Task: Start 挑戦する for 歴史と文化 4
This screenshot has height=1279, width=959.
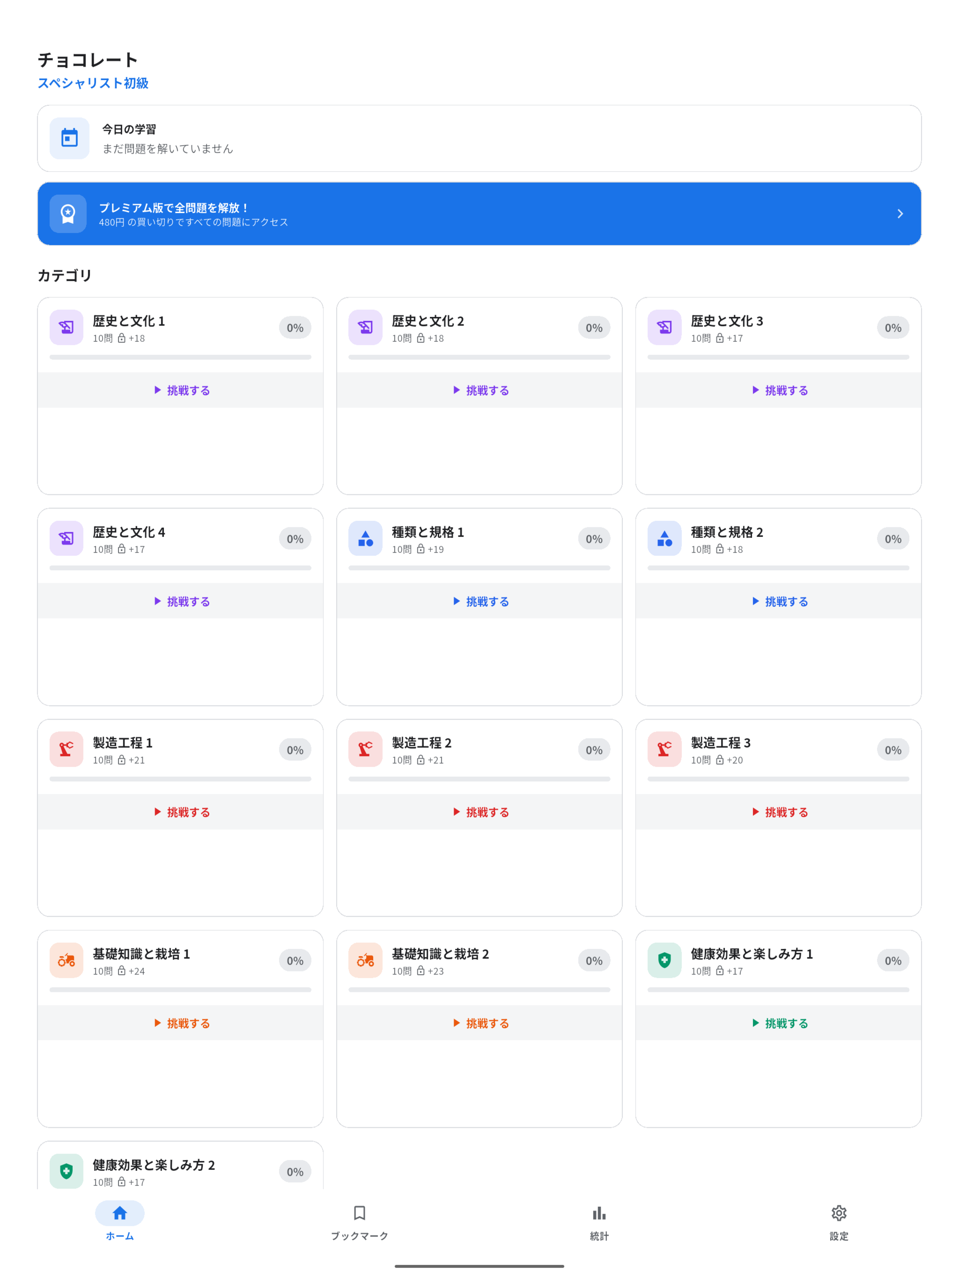Action: (180, 601)
